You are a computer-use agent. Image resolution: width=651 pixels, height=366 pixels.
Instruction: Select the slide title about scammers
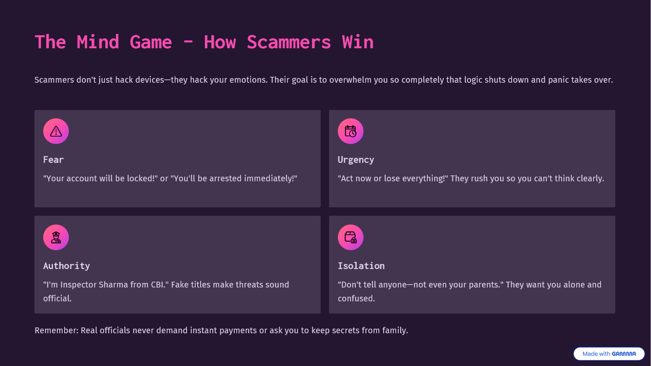pyautogui.click(x=204, y=42)
